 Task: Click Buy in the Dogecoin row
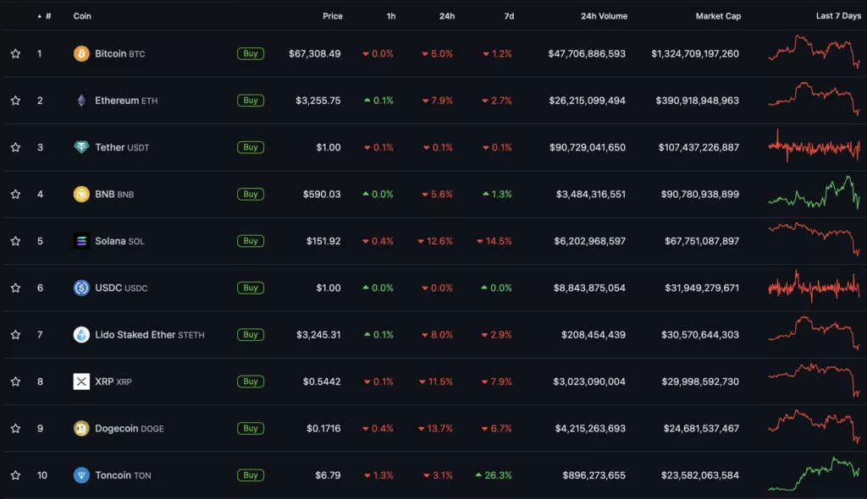pyautogui.click(x=251, y=428)
